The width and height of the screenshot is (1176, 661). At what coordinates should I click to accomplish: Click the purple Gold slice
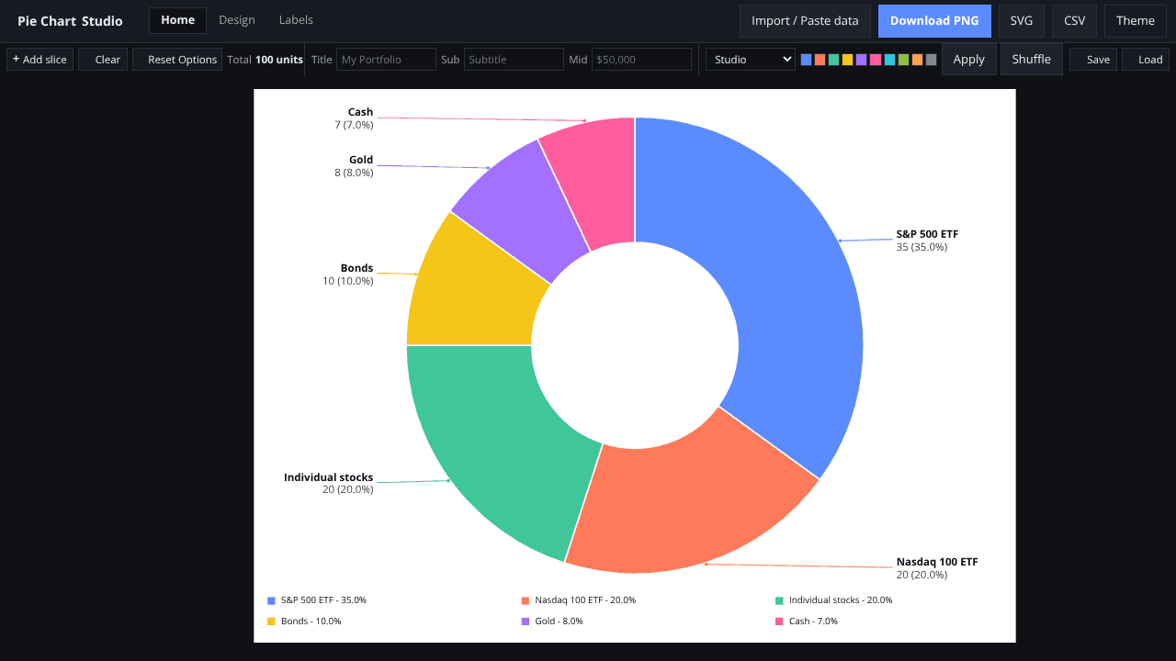[x=524, y=207]
